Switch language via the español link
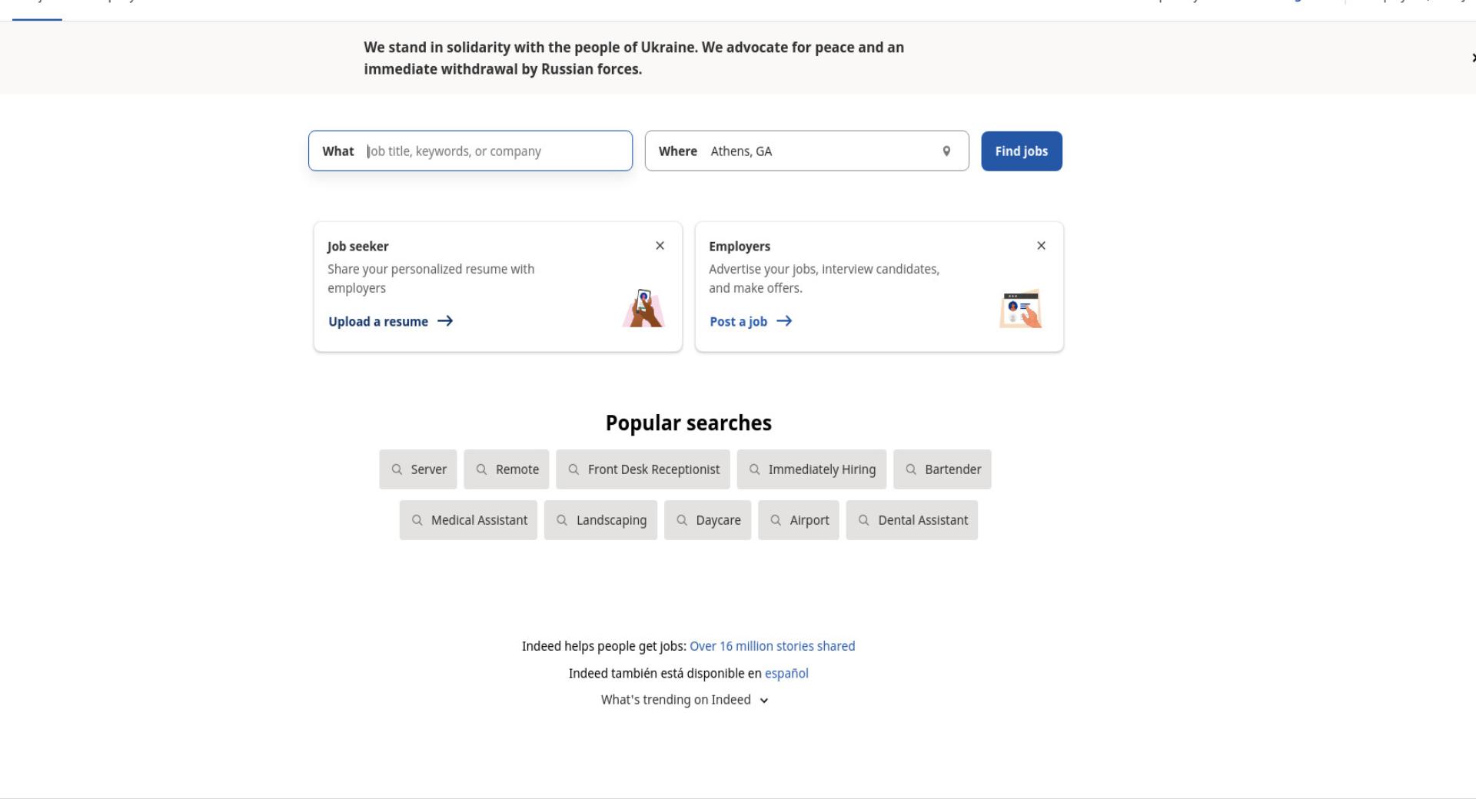The height and width of the screenshot is (799, 1476). pos(786,674)
